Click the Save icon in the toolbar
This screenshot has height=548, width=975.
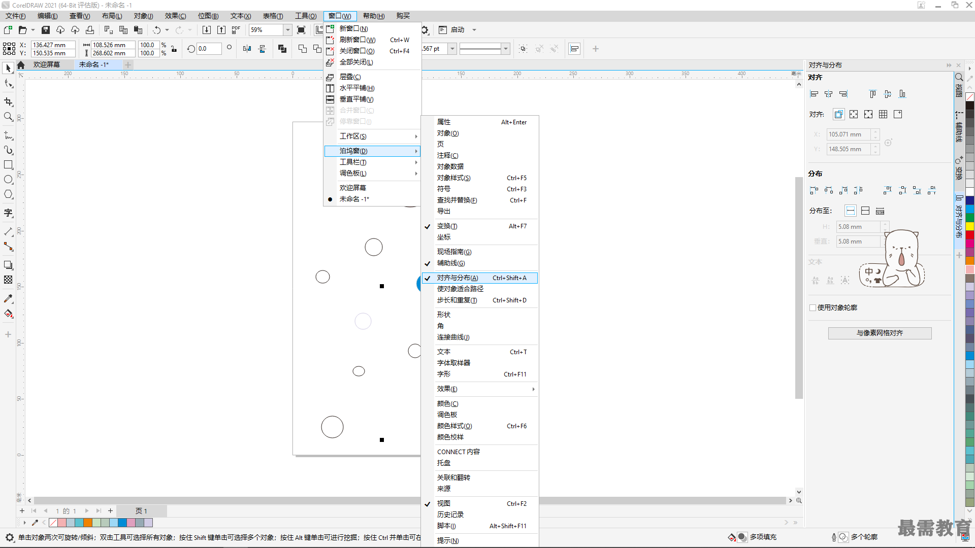46,30
